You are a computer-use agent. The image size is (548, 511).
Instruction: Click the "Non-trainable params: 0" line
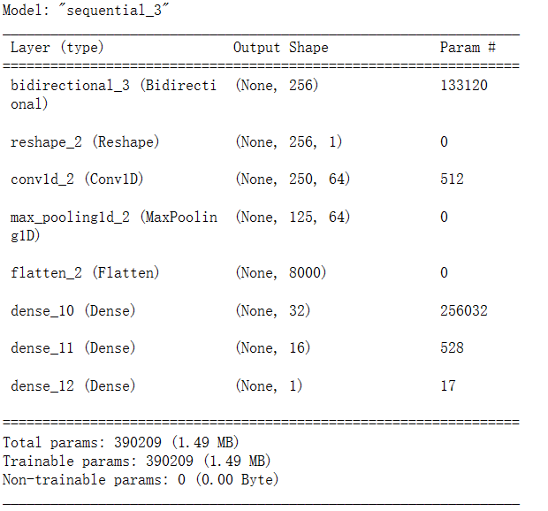(x=141, y=480)
